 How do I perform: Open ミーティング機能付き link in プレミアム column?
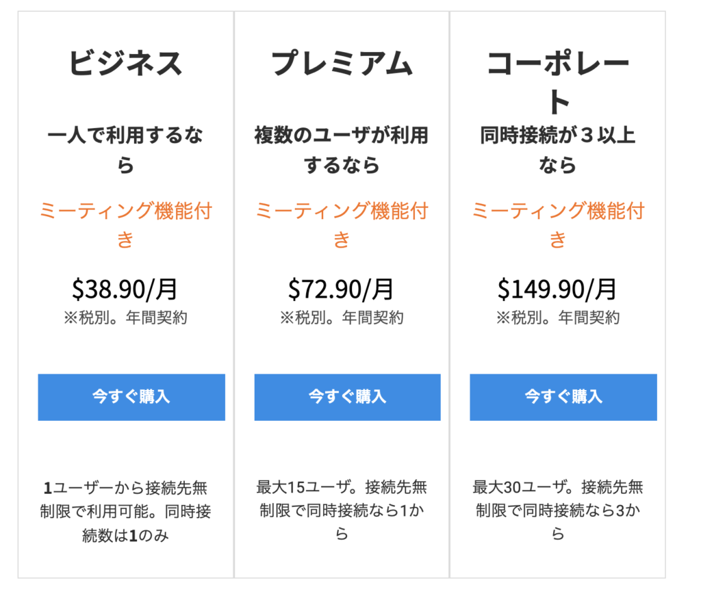342,224
